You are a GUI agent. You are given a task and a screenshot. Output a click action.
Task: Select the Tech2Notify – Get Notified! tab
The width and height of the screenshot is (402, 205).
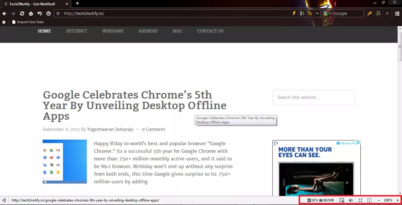point(35,4)
